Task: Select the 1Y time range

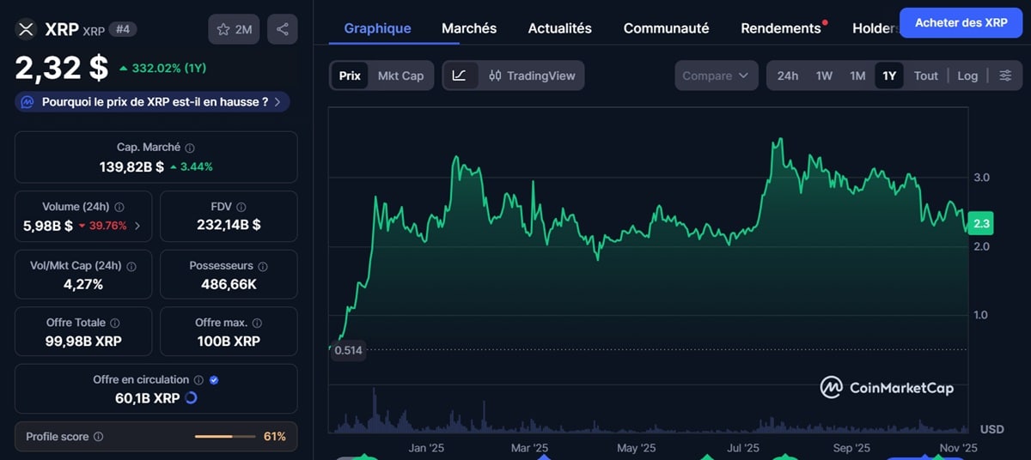Action: point(889,76)
